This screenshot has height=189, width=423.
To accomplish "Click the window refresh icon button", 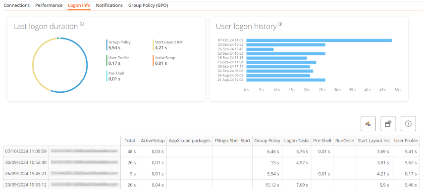I will click(x=388, y=124).
